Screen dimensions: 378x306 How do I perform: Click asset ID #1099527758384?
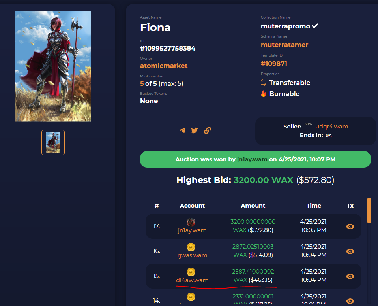click(x=168, y=48)
